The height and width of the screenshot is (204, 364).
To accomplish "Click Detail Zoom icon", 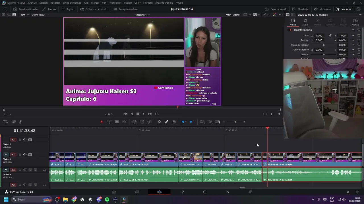I will click(x=211, y=122).
